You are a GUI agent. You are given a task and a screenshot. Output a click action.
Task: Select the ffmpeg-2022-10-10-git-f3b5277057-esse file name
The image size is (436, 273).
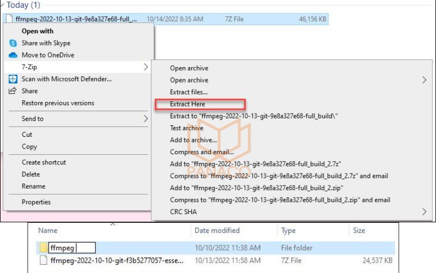pyautogui.click(x=117, y=260)
